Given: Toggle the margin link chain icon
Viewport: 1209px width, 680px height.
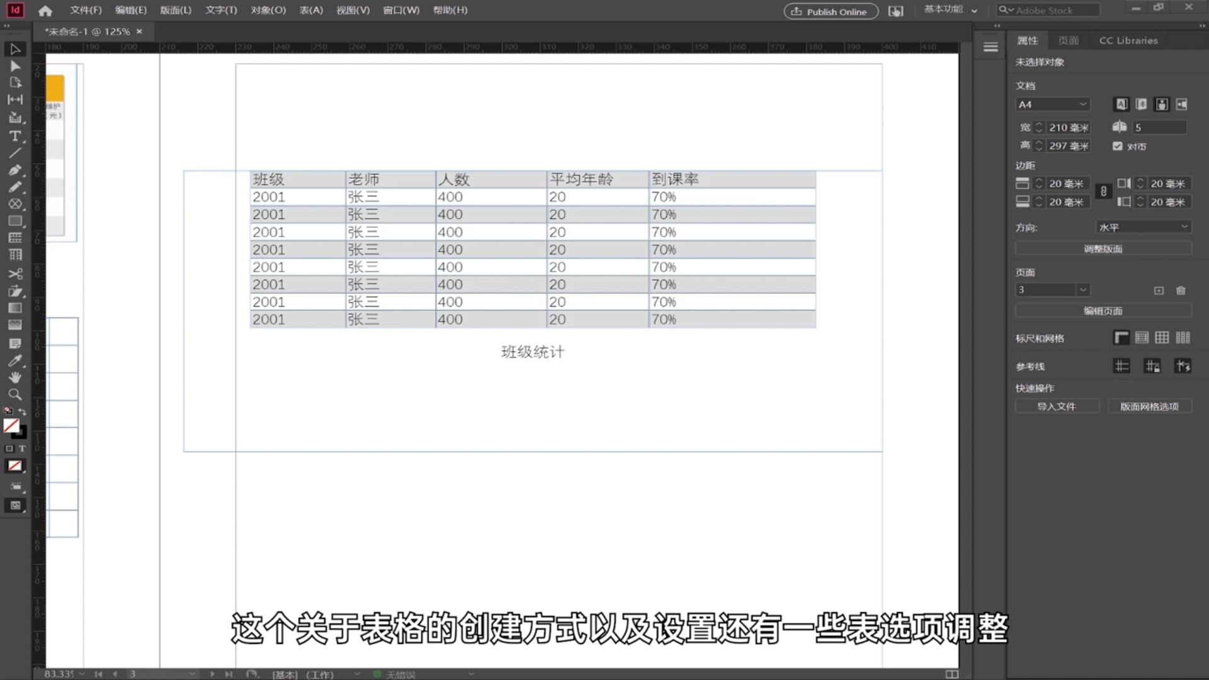Looking at the screenshot, I should (x=1103, y=192).
